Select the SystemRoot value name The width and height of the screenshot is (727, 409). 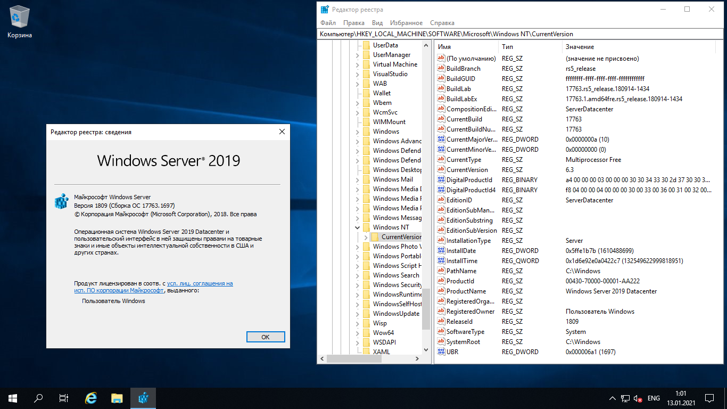click(463, 341)
